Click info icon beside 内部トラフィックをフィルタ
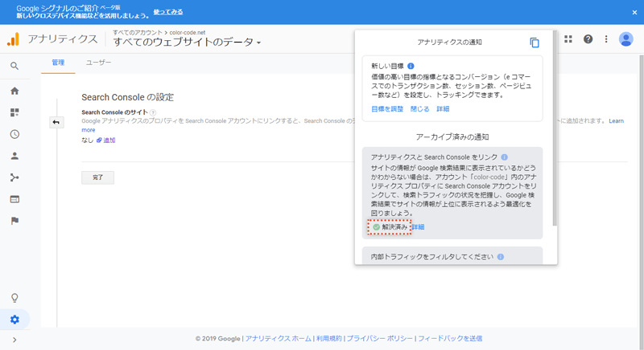Screen dimensions: 644x350 tap(500, 257)
